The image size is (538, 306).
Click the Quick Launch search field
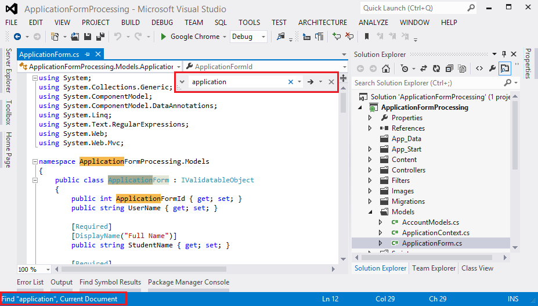(418, 8)
